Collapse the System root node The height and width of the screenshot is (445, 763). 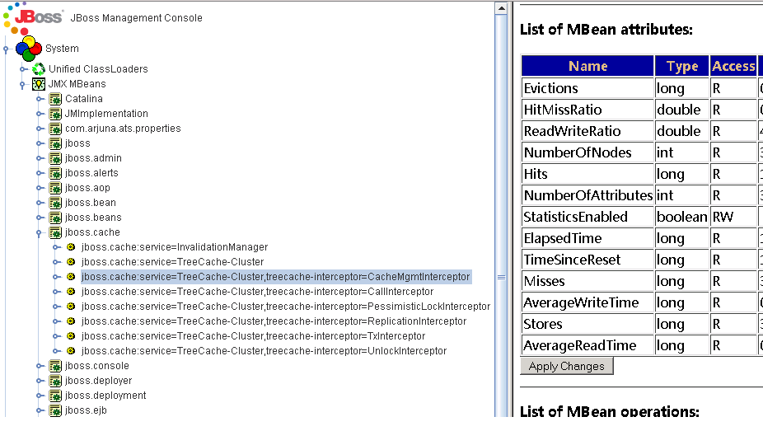[6, 49]
